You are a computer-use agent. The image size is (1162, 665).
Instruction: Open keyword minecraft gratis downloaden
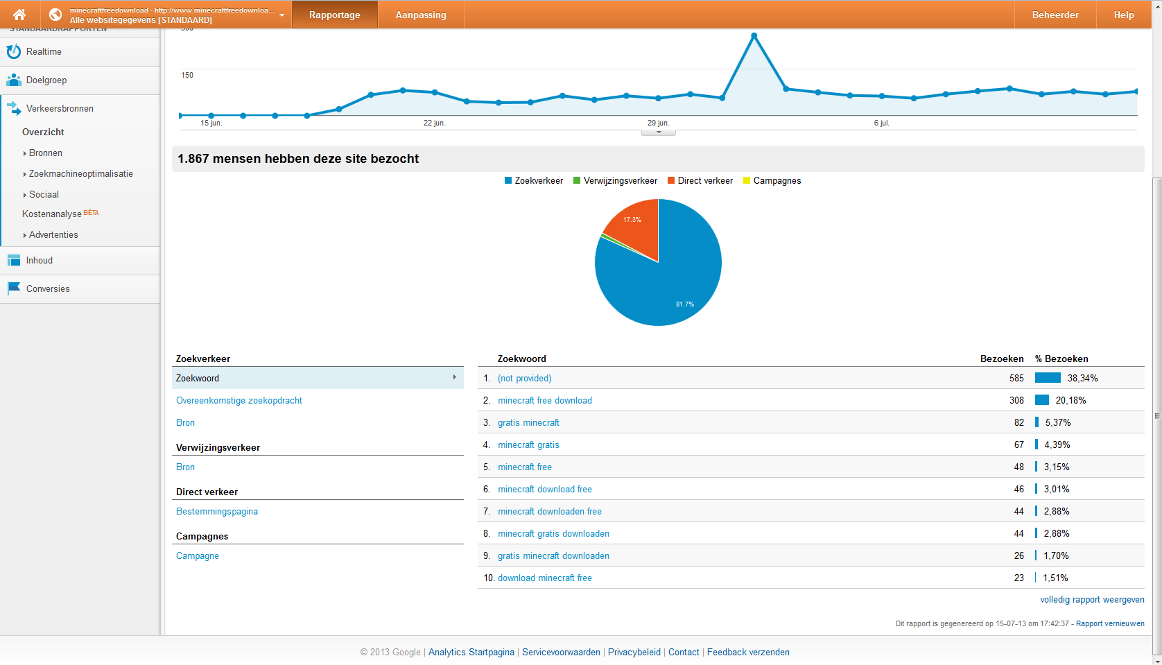[x=554, y=533]
